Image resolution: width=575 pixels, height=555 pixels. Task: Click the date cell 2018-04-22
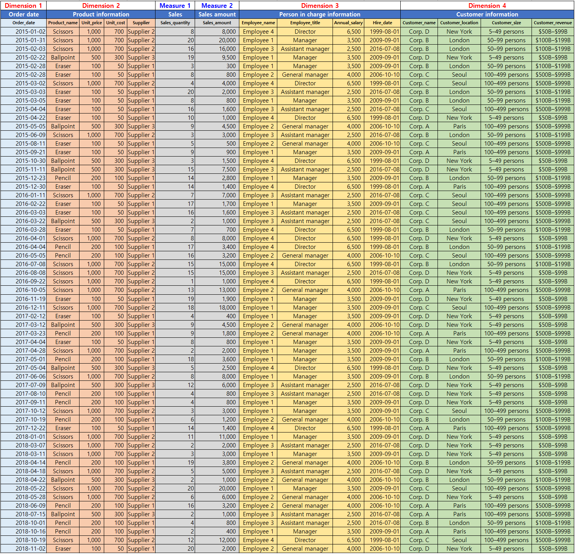pyautogui.click(x=24, y=480)
